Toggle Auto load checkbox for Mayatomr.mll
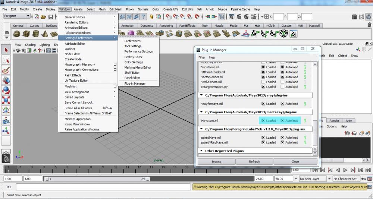This screenshot has width=373, height=199. (282, 120)
